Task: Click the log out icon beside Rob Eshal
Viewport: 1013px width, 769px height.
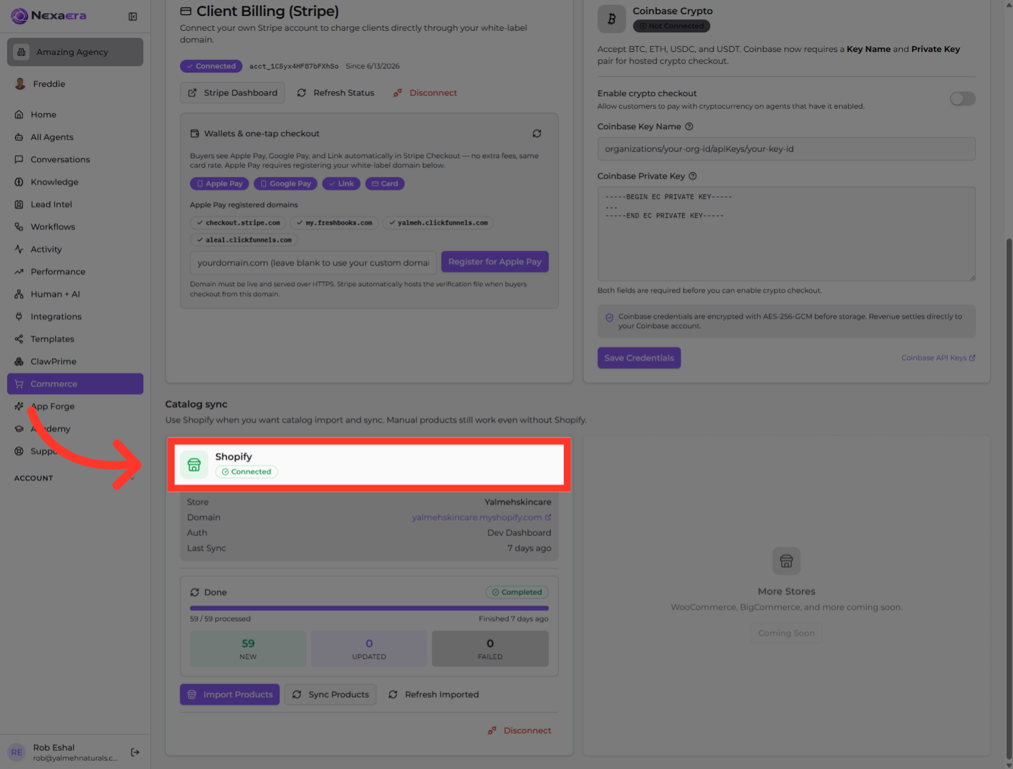Action: coord(135,752)
